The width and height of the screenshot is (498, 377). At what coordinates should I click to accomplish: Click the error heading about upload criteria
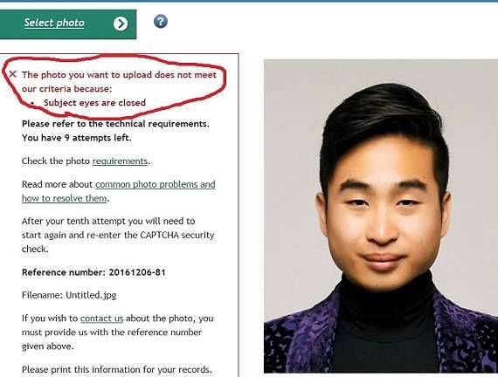[119, 81]
